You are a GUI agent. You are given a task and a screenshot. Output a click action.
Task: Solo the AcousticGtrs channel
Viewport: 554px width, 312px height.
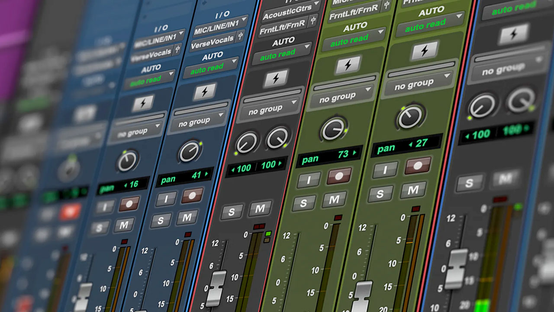click(232, 212)
